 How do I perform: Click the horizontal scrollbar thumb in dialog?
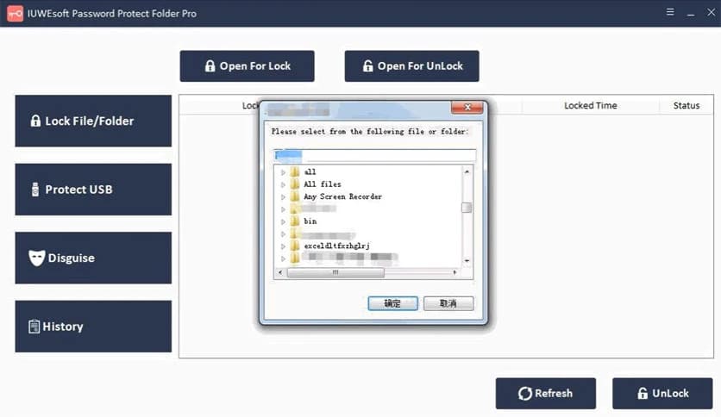coord(335,273)
